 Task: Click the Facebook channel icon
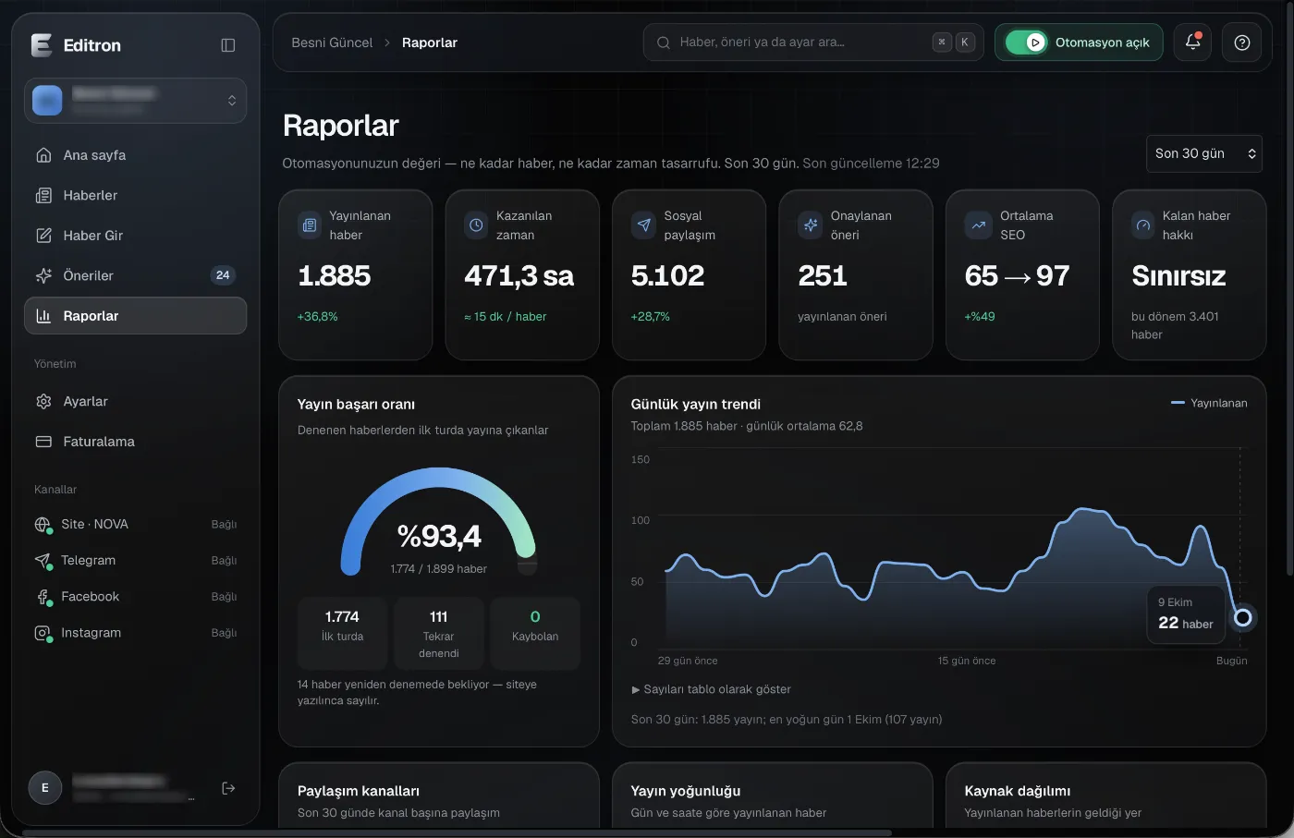[43, 597]
